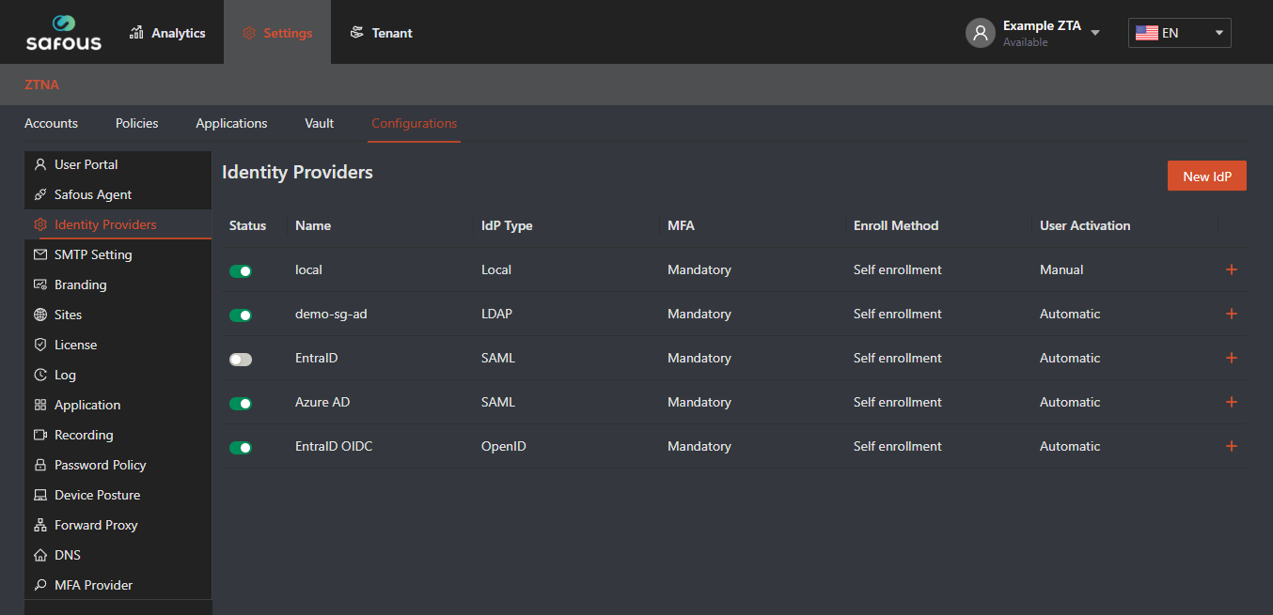Click the Analytics chart icon
The height and width of the screenshot is (615, 1273).
point(136,33)
